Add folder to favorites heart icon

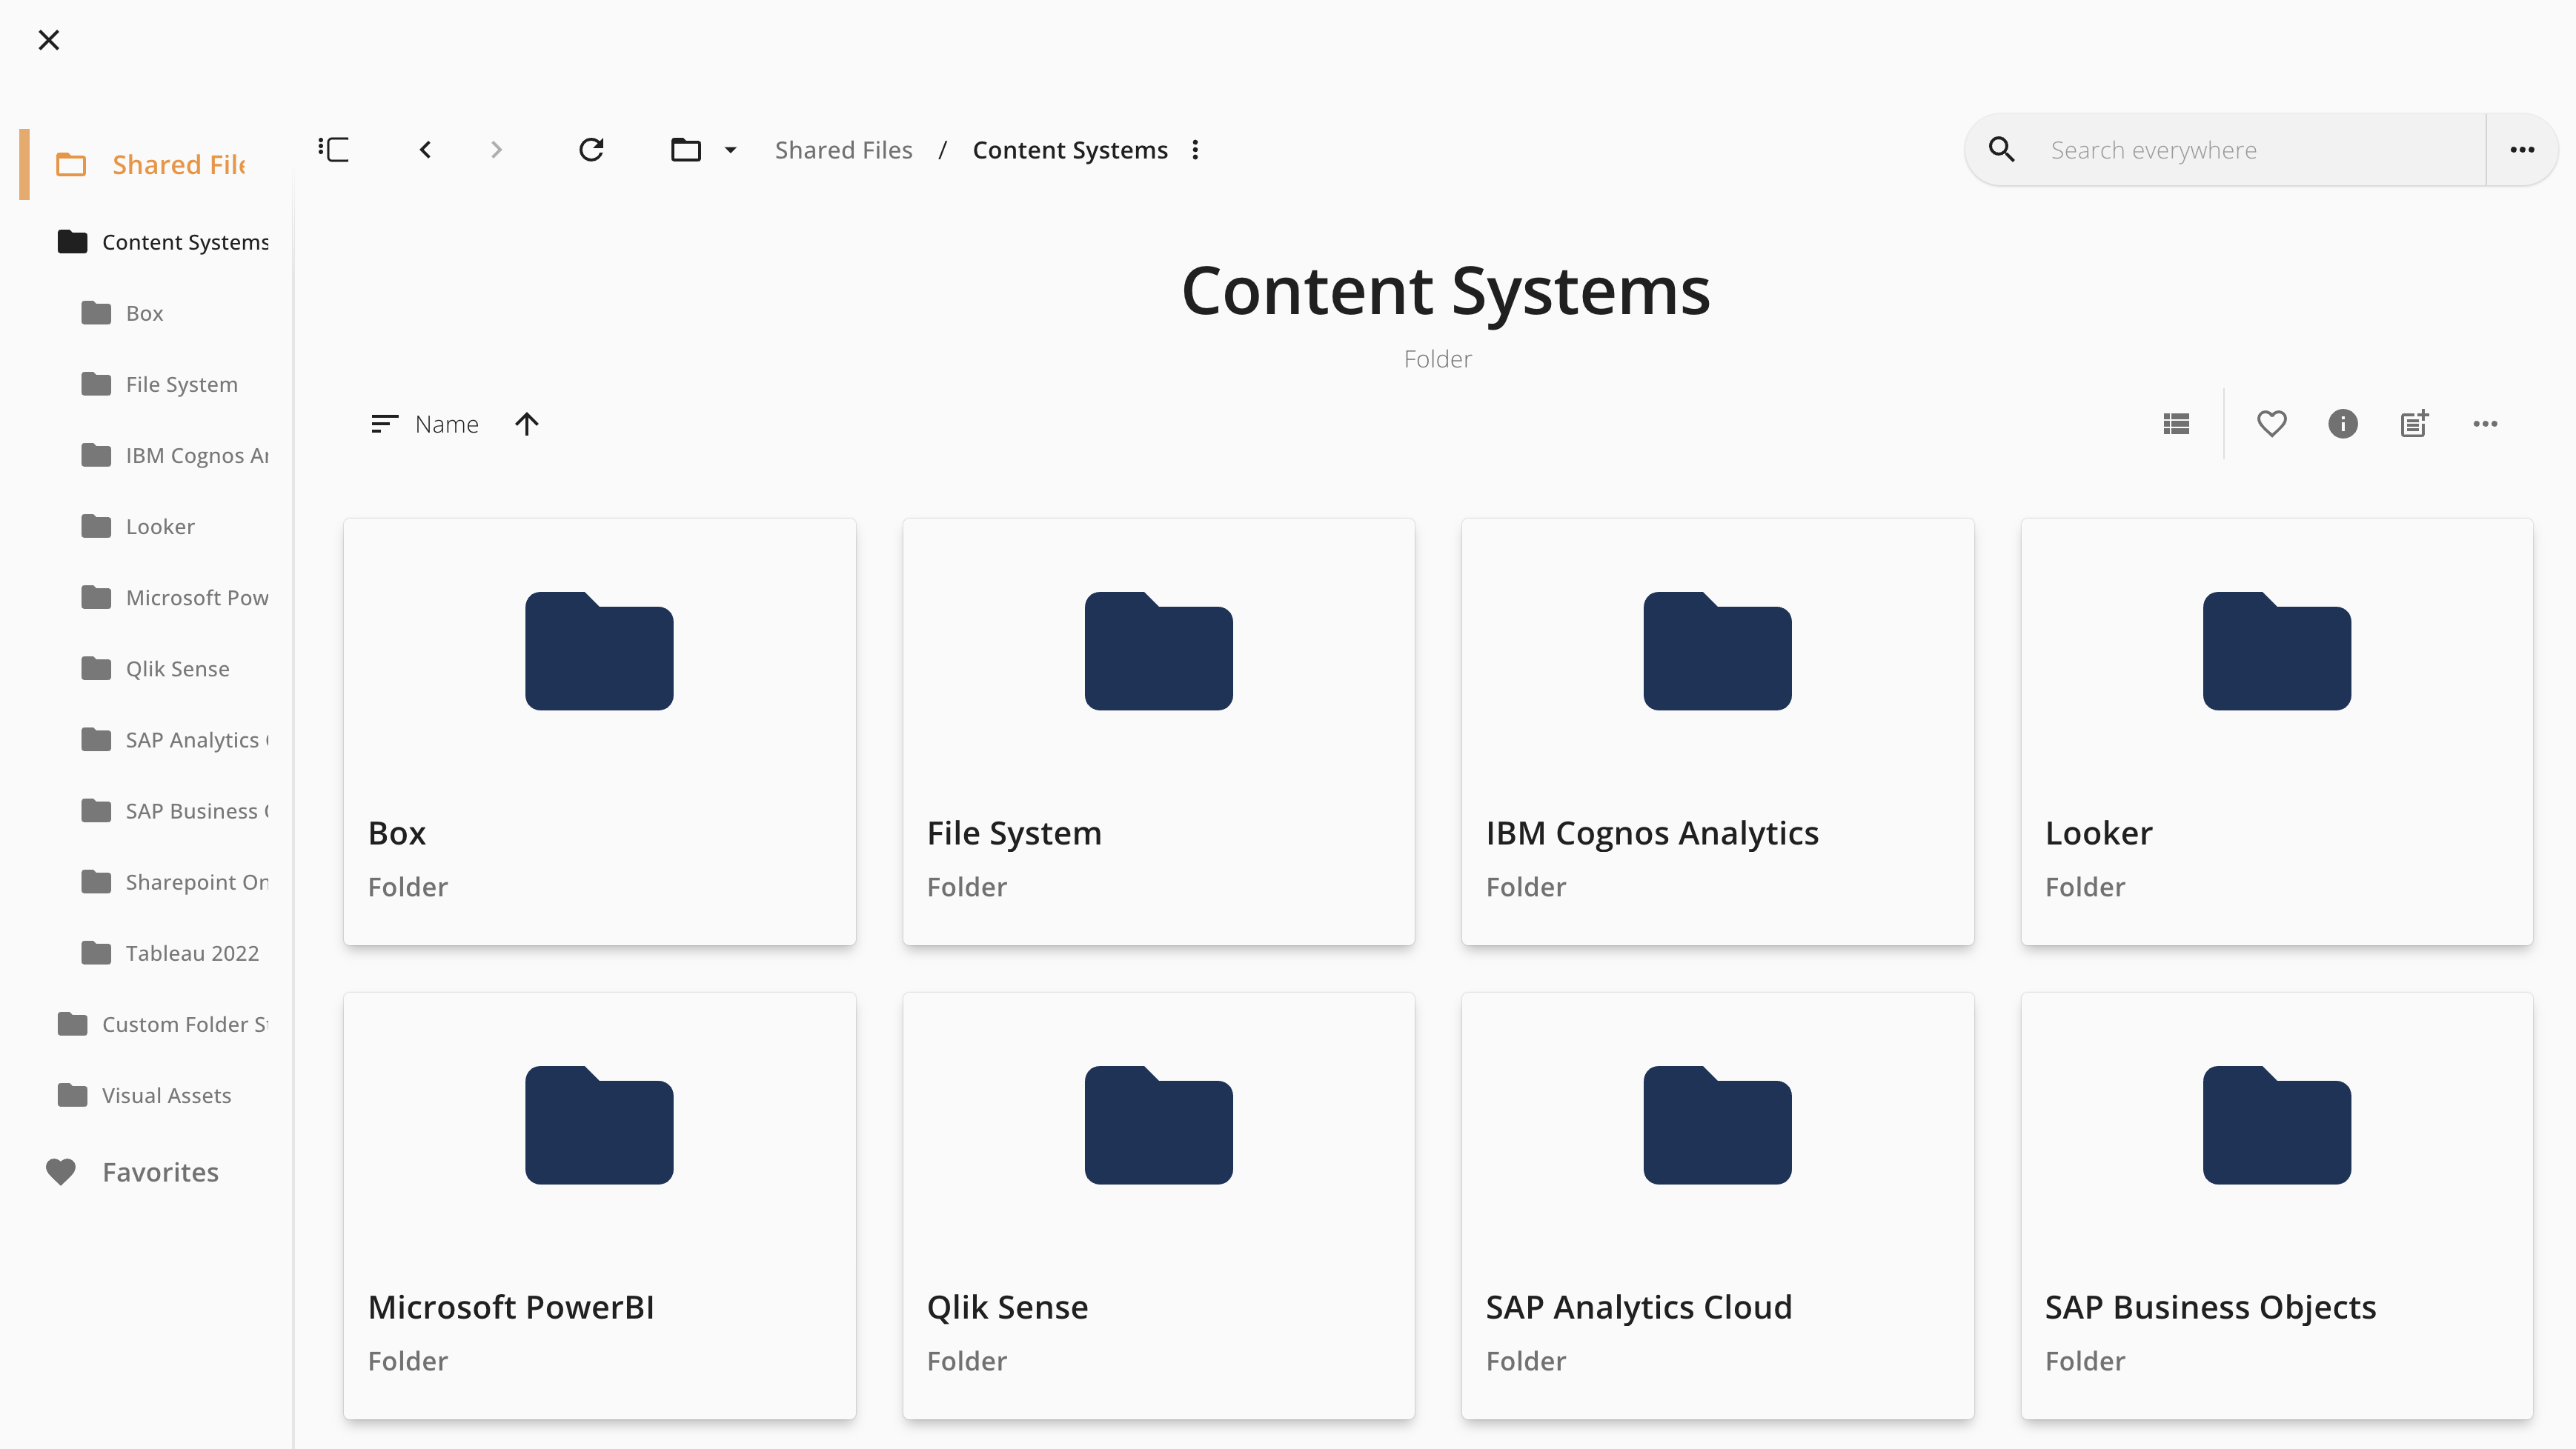pyautogui.click(x=2271, y=424)
